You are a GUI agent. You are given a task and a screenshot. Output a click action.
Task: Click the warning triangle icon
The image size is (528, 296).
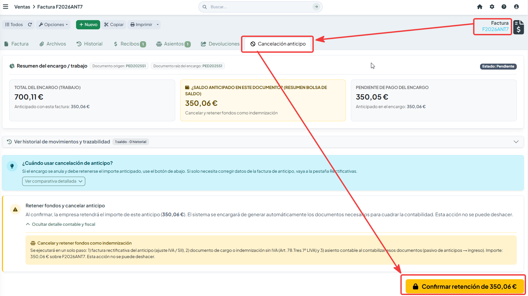click(15, 209)
